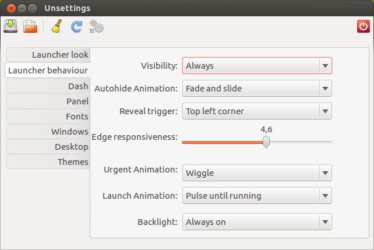Open the Reveal trigger dropdown
This screenshot has width=374, height=250.
tap(257, 111)
